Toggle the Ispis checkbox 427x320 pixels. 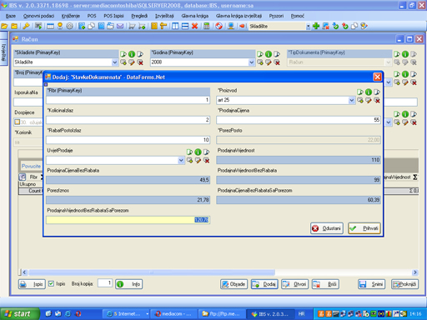tap(51, 283)
